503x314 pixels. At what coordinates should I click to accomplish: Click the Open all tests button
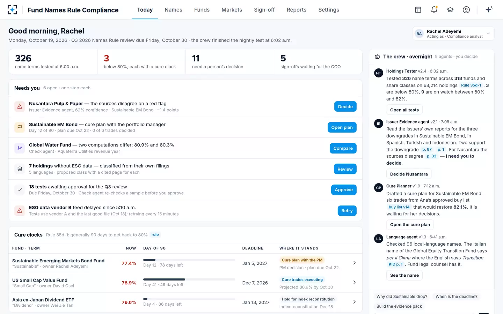coord(404,110)
